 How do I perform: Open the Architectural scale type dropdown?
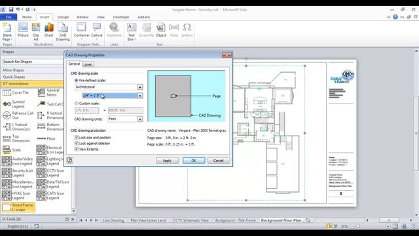coord(139,87)
